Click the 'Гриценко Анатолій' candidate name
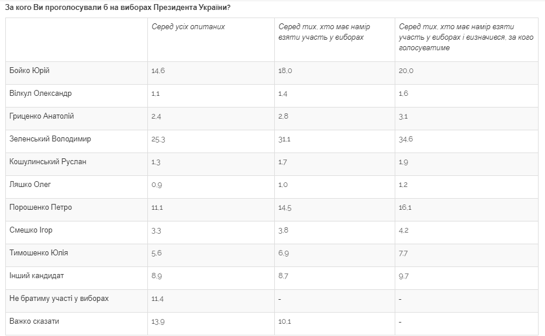This screenshot has width=545, height=336. tap(42, 116)
